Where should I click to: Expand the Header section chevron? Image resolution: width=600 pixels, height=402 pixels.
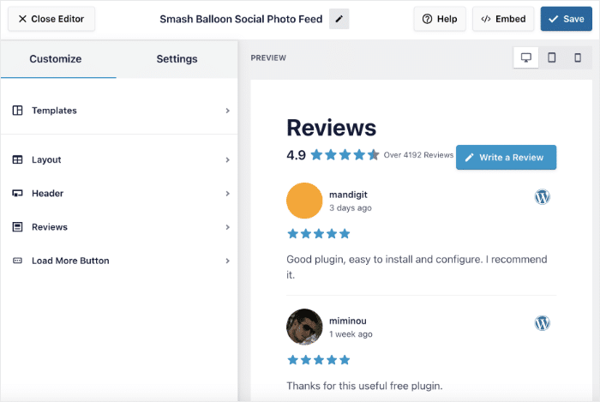(x=228, y=194)
